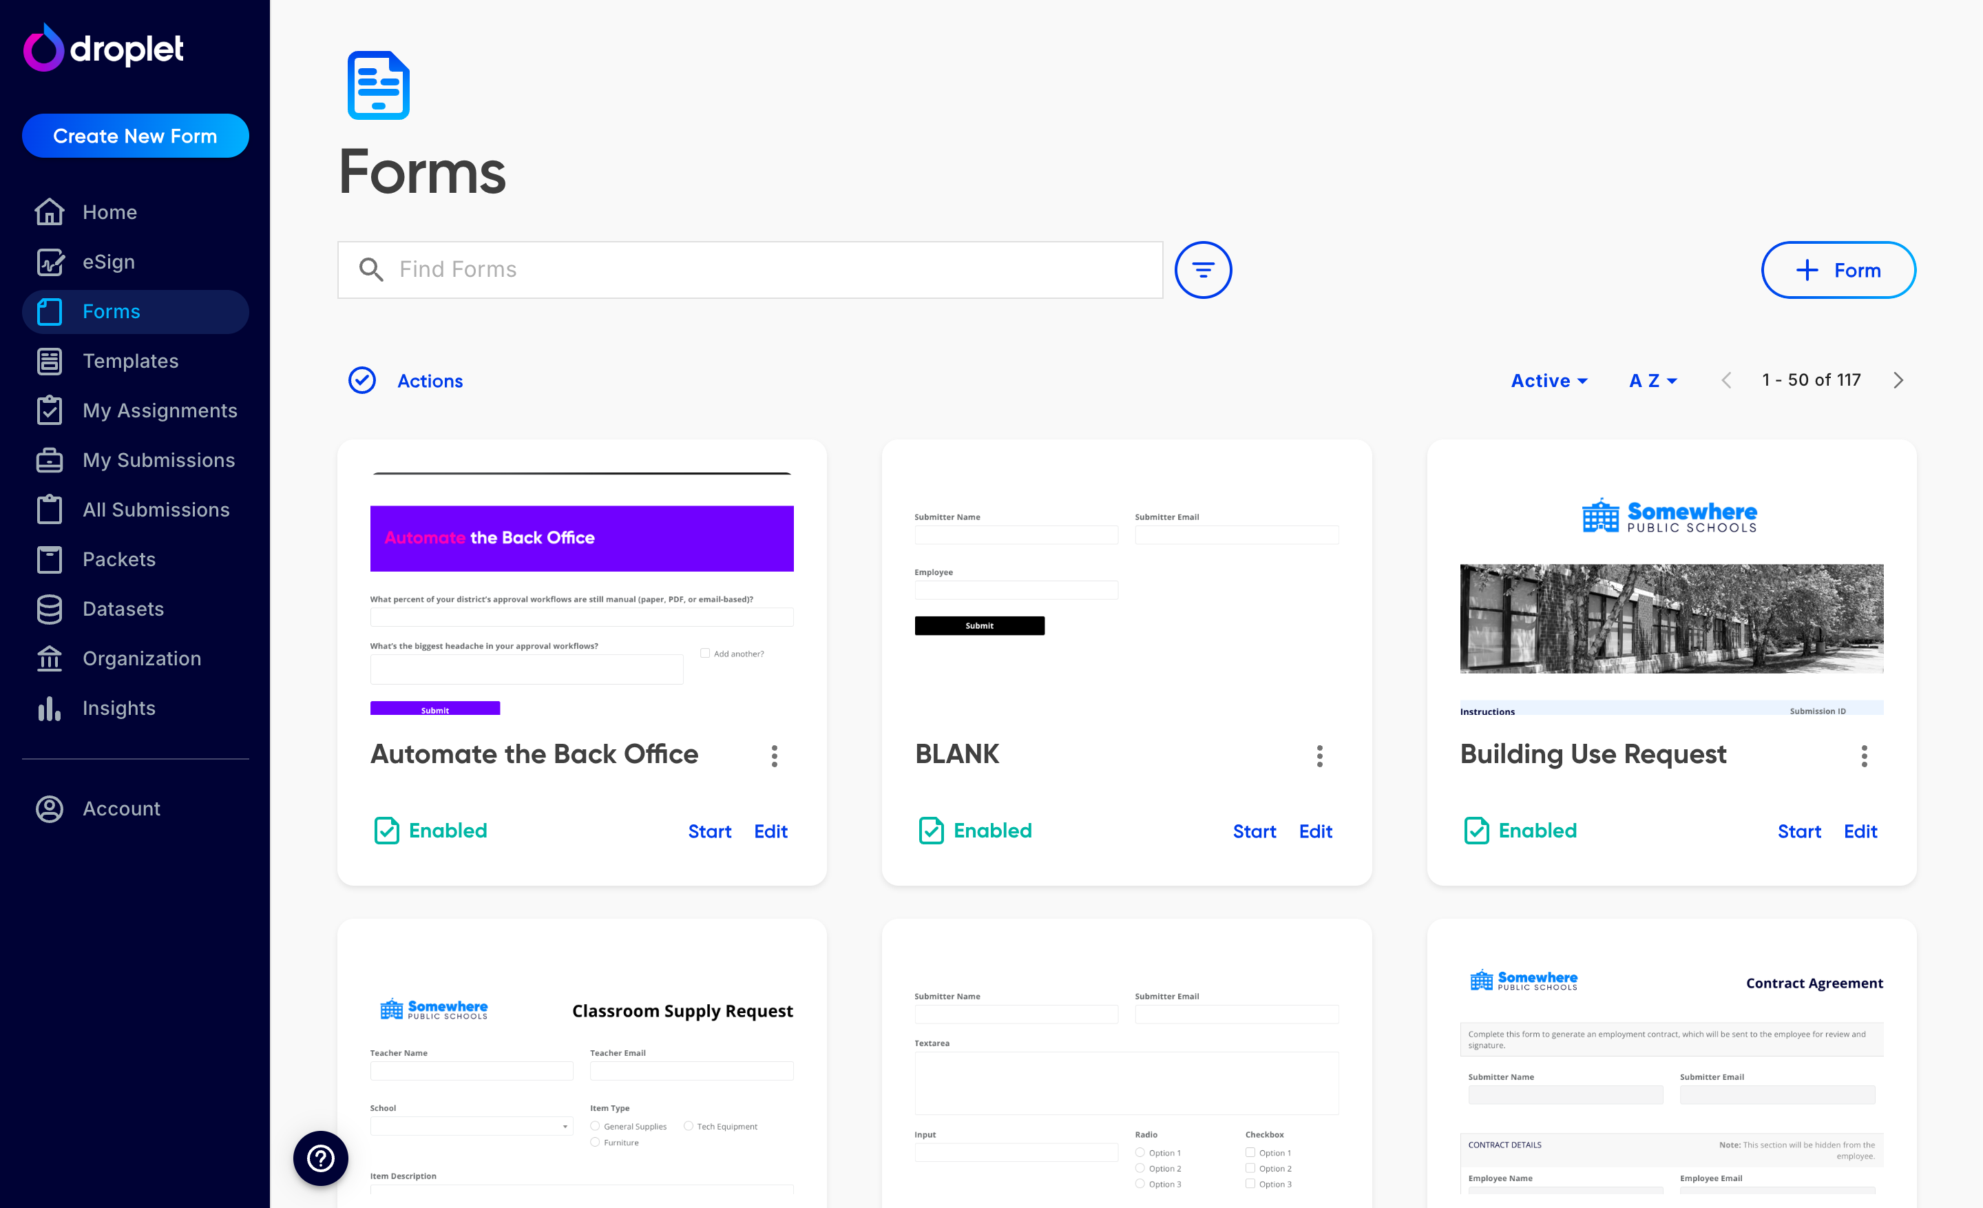This screenshot has height=1208, width=1983.
Task: Toggle Enabled status on BLANK form
Action: click(976, 831)
